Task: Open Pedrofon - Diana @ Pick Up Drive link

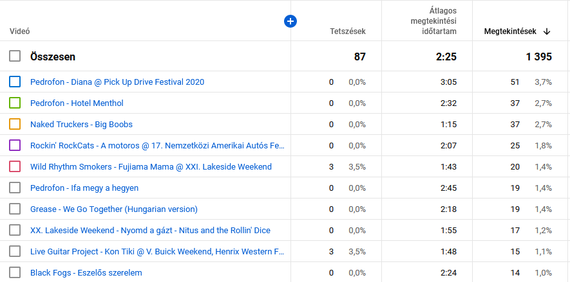Action: [117, 82]
